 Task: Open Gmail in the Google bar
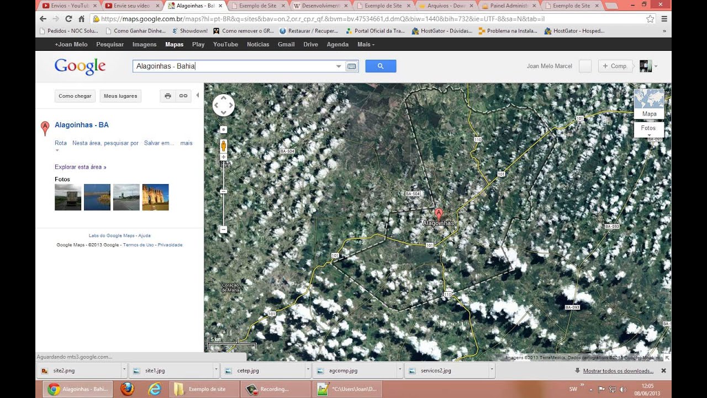coord(286,44)
